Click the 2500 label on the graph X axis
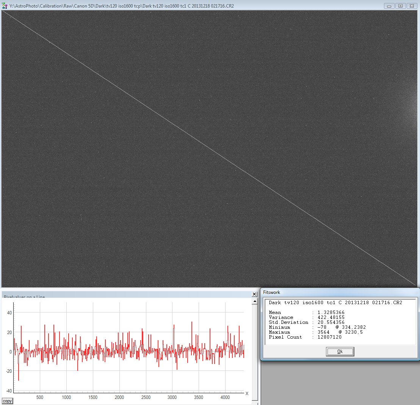The width and height of the screenshot is (420, 405). (146, 397)
